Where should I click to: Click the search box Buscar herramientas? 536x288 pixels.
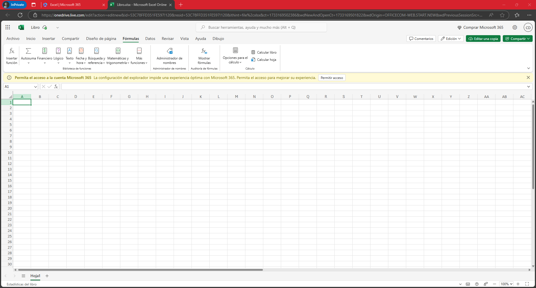point(261,27)
